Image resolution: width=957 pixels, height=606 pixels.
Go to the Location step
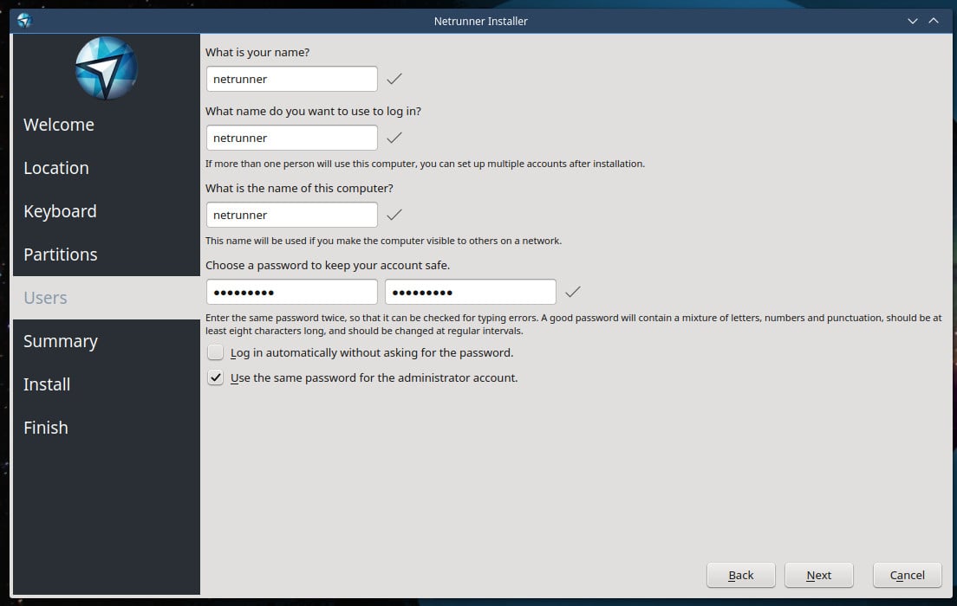56,168
